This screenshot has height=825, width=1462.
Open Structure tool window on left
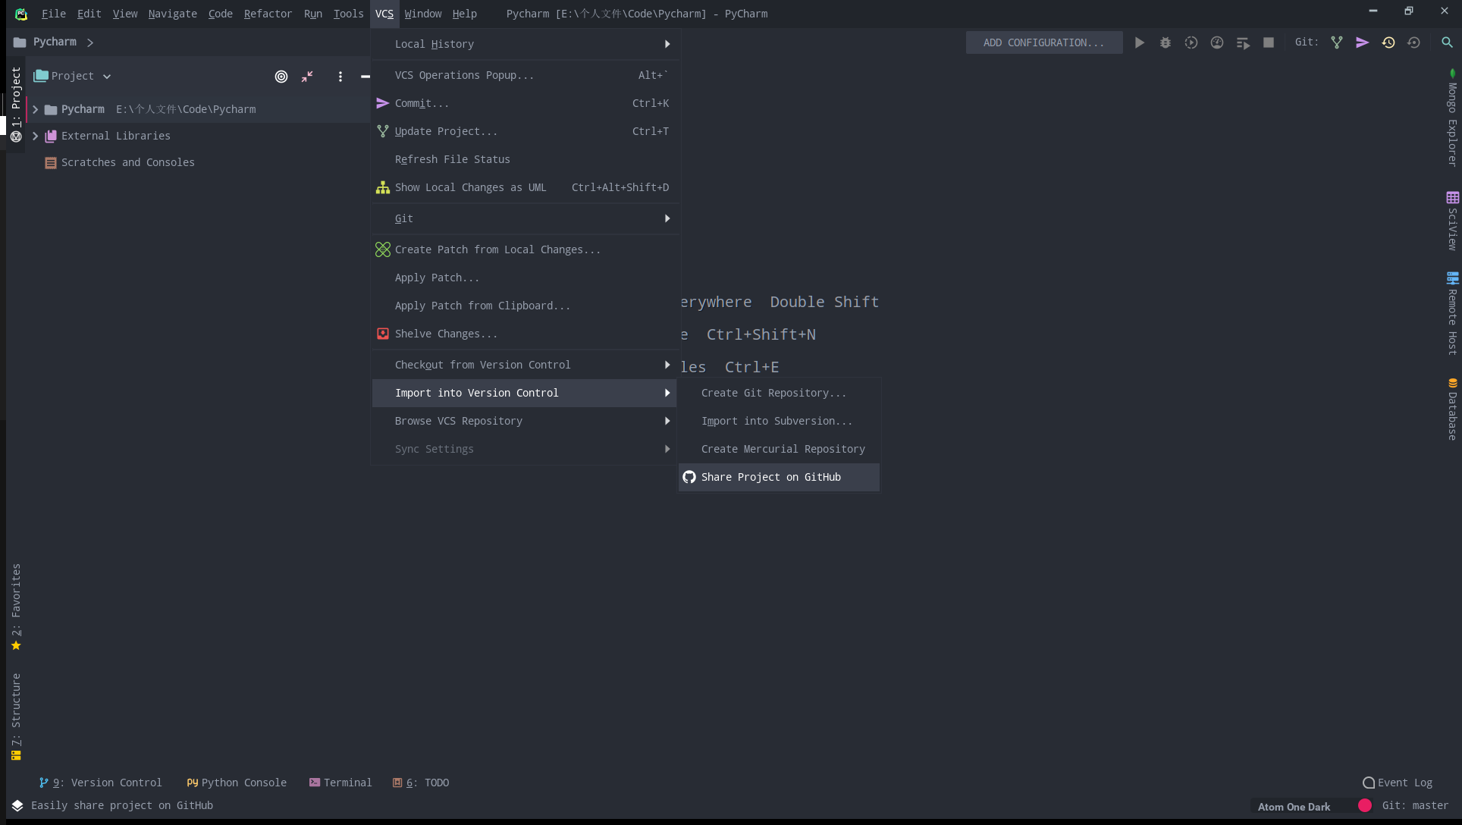pos(16,717)
